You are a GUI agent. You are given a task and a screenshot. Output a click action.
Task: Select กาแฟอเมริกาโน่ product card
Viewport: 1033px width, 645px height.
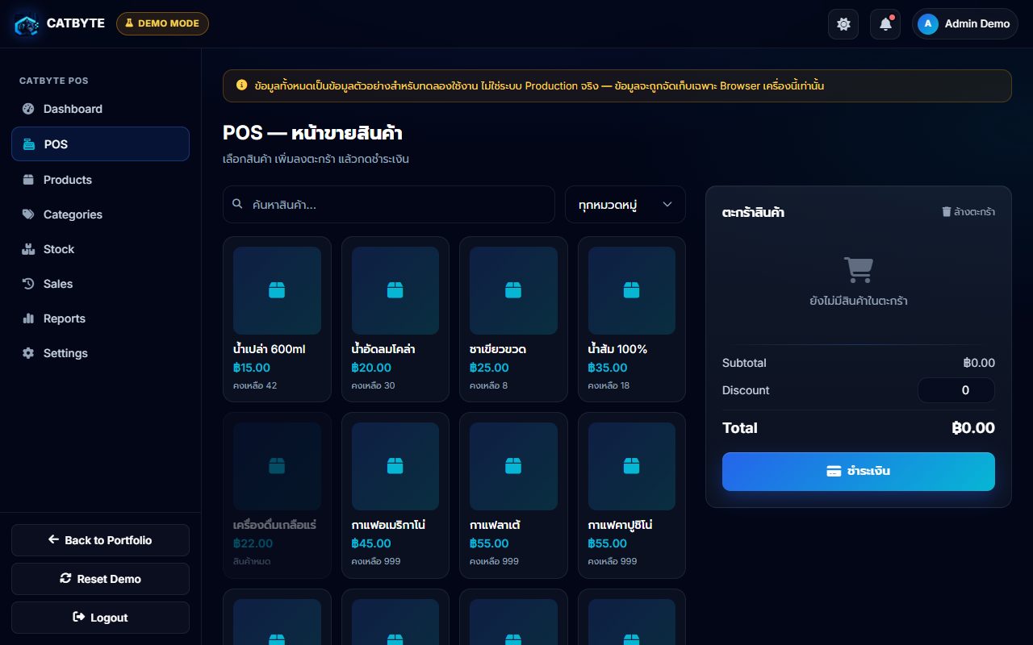tap(395, 495)
